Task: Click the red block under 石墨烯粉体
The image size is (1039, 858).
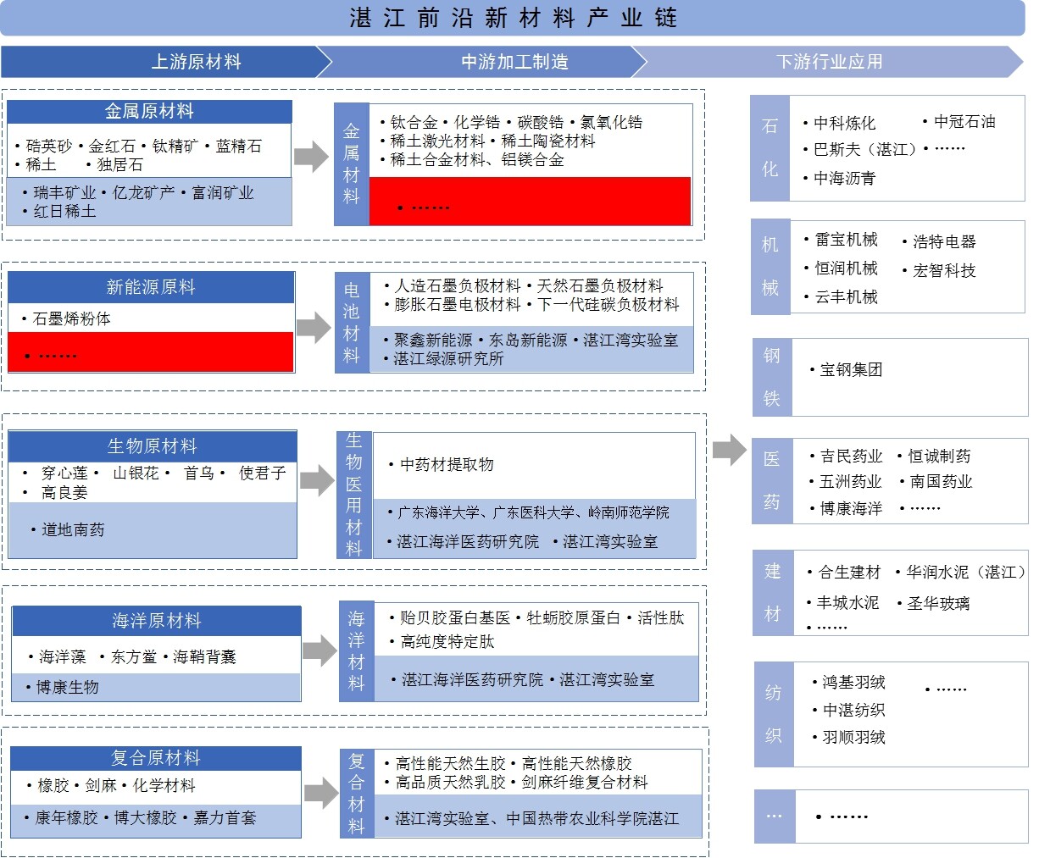Action: click(151, 352)
